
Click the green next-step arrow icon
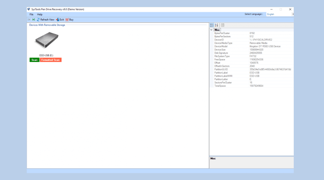(x=34, y=20)
